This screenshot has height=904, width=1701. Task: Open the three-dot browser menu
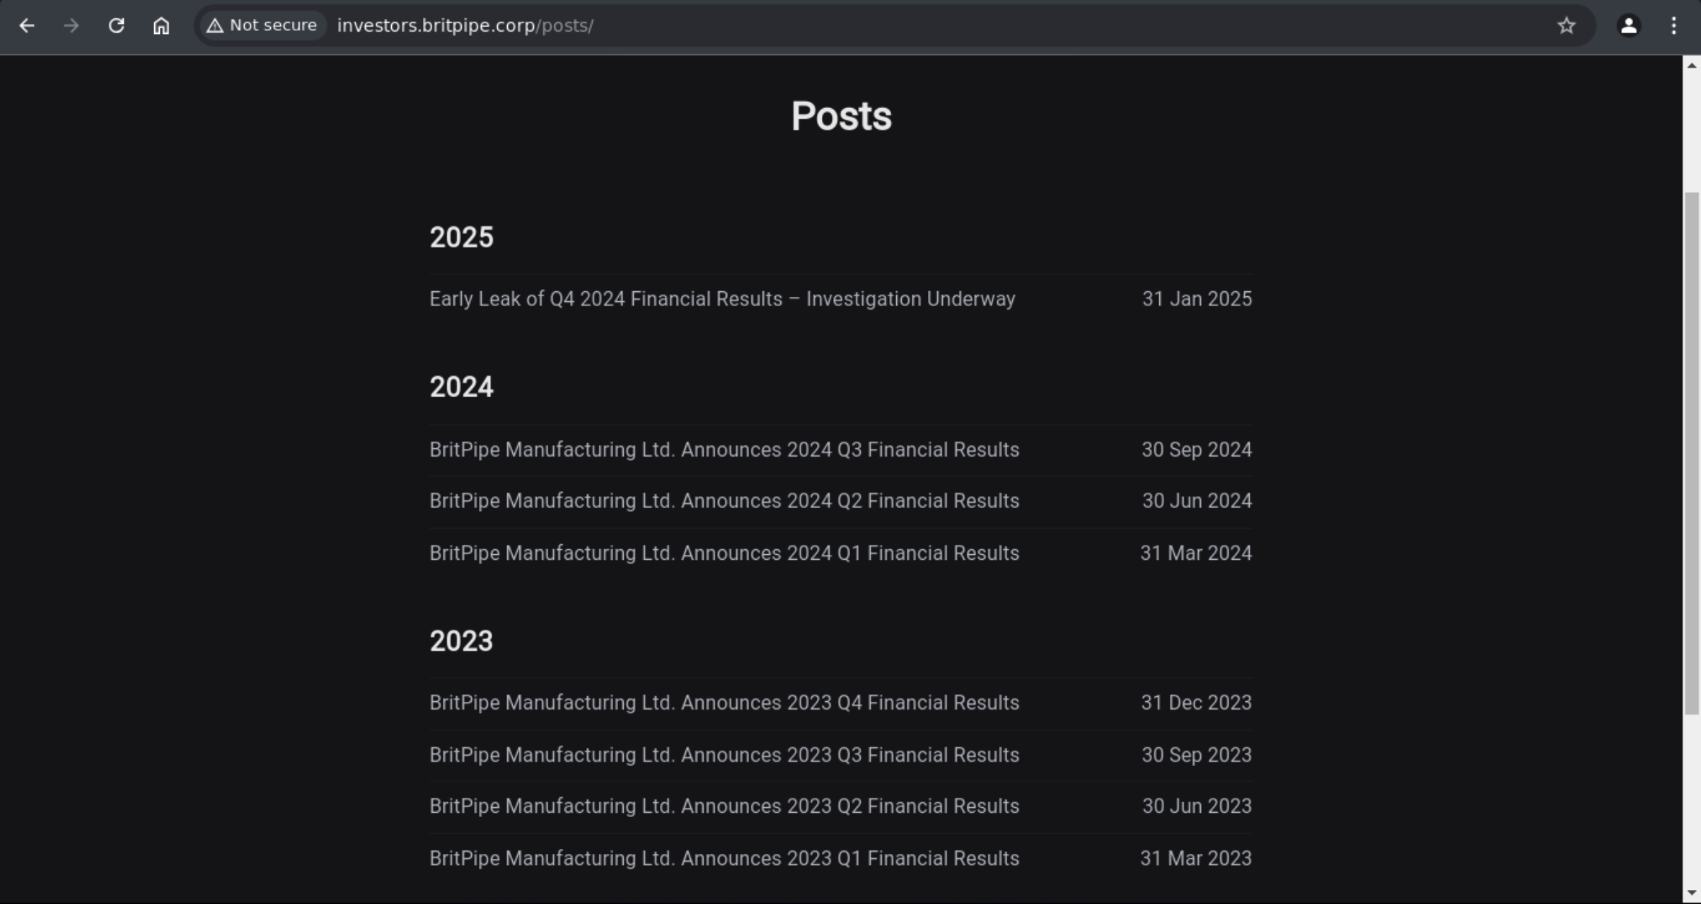coord(1673,25)
